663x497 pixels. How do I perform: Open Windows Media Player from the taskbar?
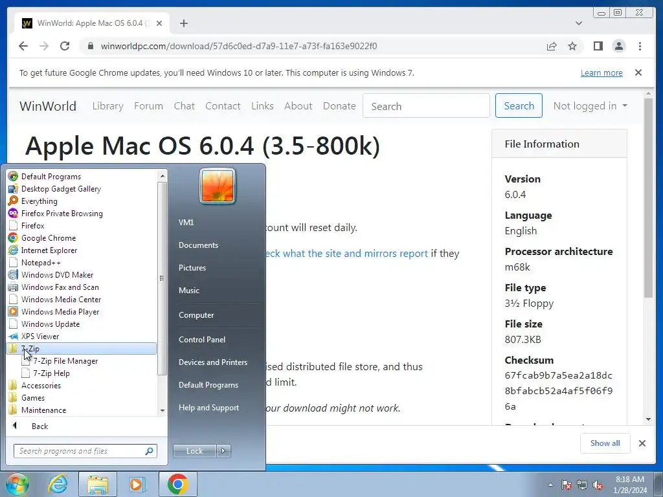[x=136, y=484]
